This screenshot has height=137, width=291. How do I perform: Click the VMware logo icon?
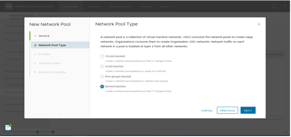9,6
